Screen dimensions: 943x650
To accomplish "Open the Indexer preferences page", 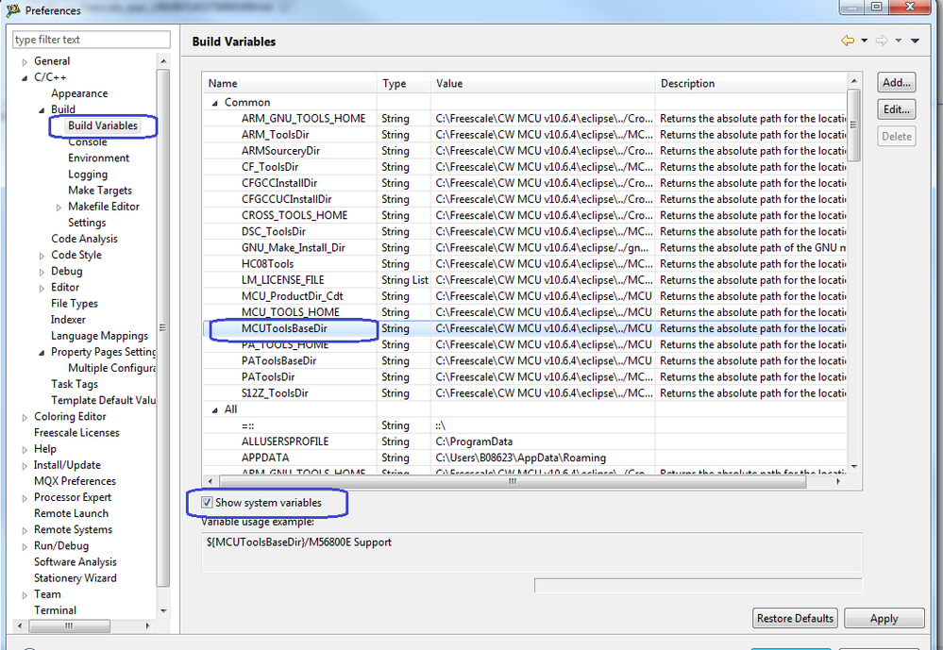I will pyautogui.click(x=68, y=319).
